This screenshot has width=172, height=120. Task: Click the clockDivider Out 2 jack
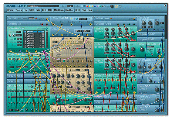(x=87, y=35)
